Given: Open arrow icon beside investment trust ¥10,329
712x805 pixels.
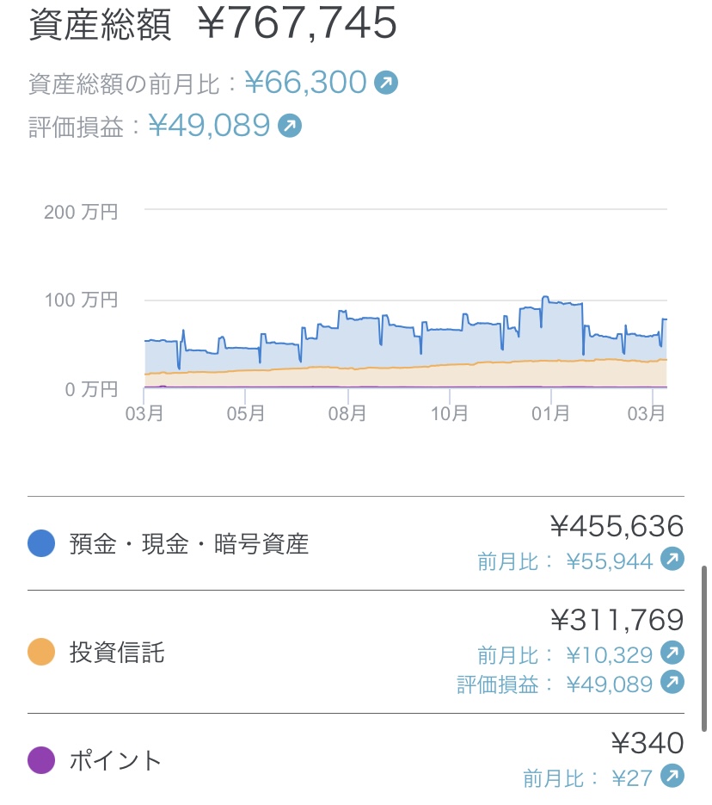Looking at the screenshot, I should (672, 653).
